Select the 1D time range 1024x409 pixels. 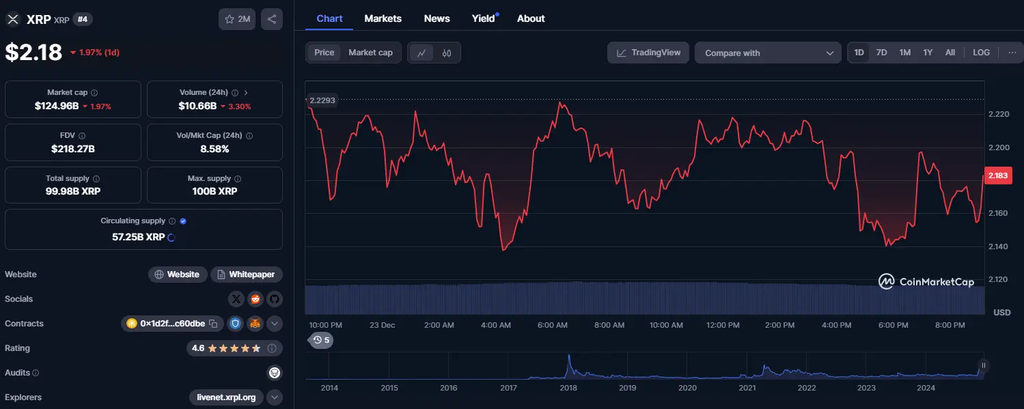859,53
